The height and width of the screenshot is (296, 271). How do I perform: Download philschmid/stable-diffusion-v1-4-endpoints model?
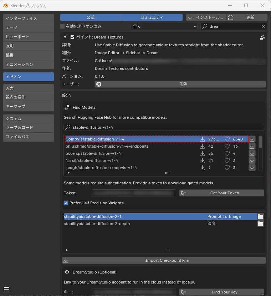click(252, 146)
